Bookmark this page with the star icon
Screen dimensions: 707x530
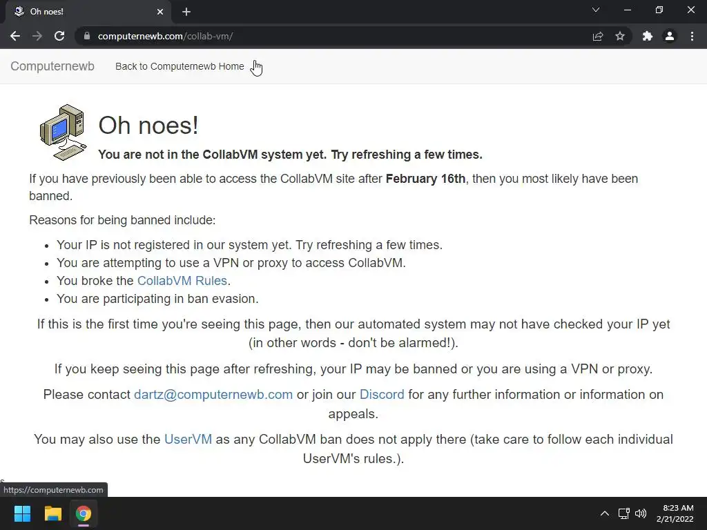click(x=620, y=36)
